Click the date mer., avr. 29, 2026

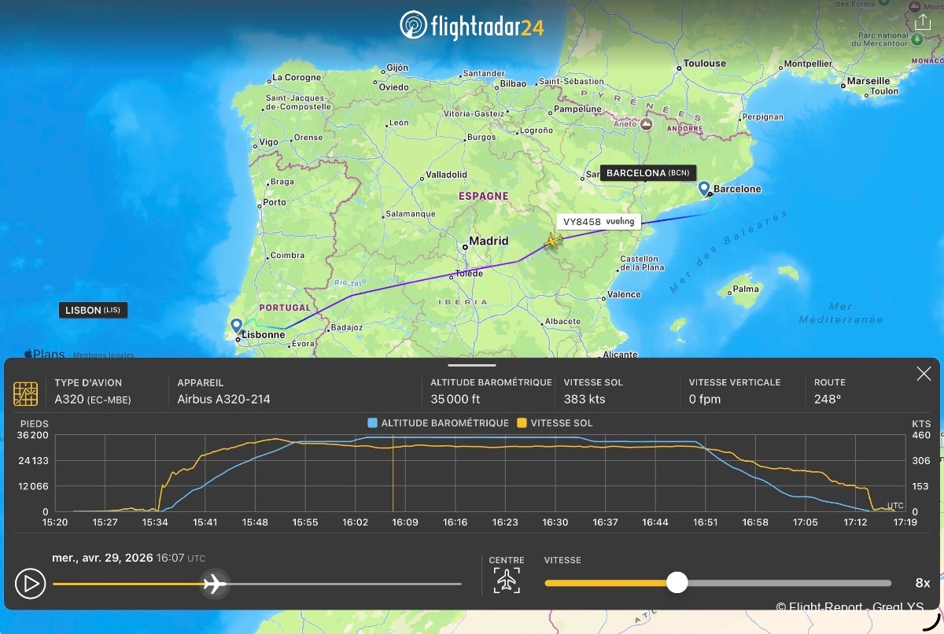[x=102, y=558]
